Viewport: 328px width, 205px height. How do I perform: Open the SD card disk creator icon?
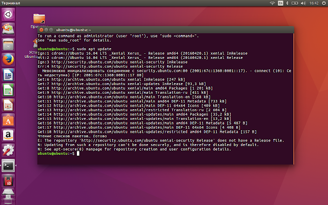pyautogui.click(x=8, y=181)
